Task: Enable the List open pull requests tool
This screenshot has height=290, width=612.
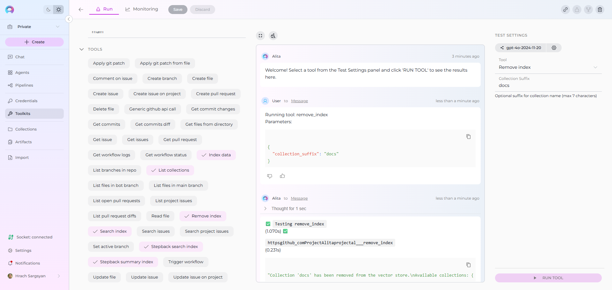Action: click(x=117, y=201)
